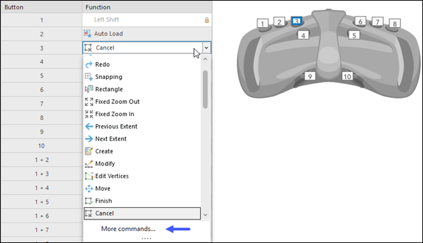Screen dimensions: 423x243
Task: Select button row 10
Action: (x=41, y=146)
